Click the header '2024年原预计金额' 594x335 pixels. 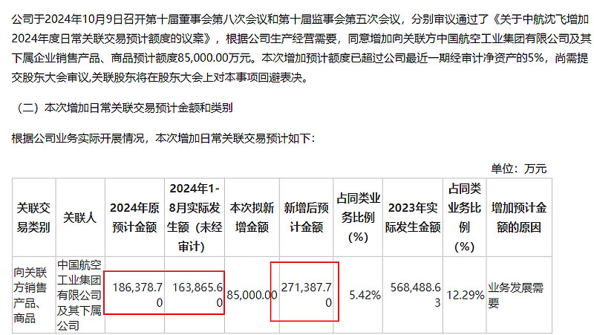pos(134,218)
